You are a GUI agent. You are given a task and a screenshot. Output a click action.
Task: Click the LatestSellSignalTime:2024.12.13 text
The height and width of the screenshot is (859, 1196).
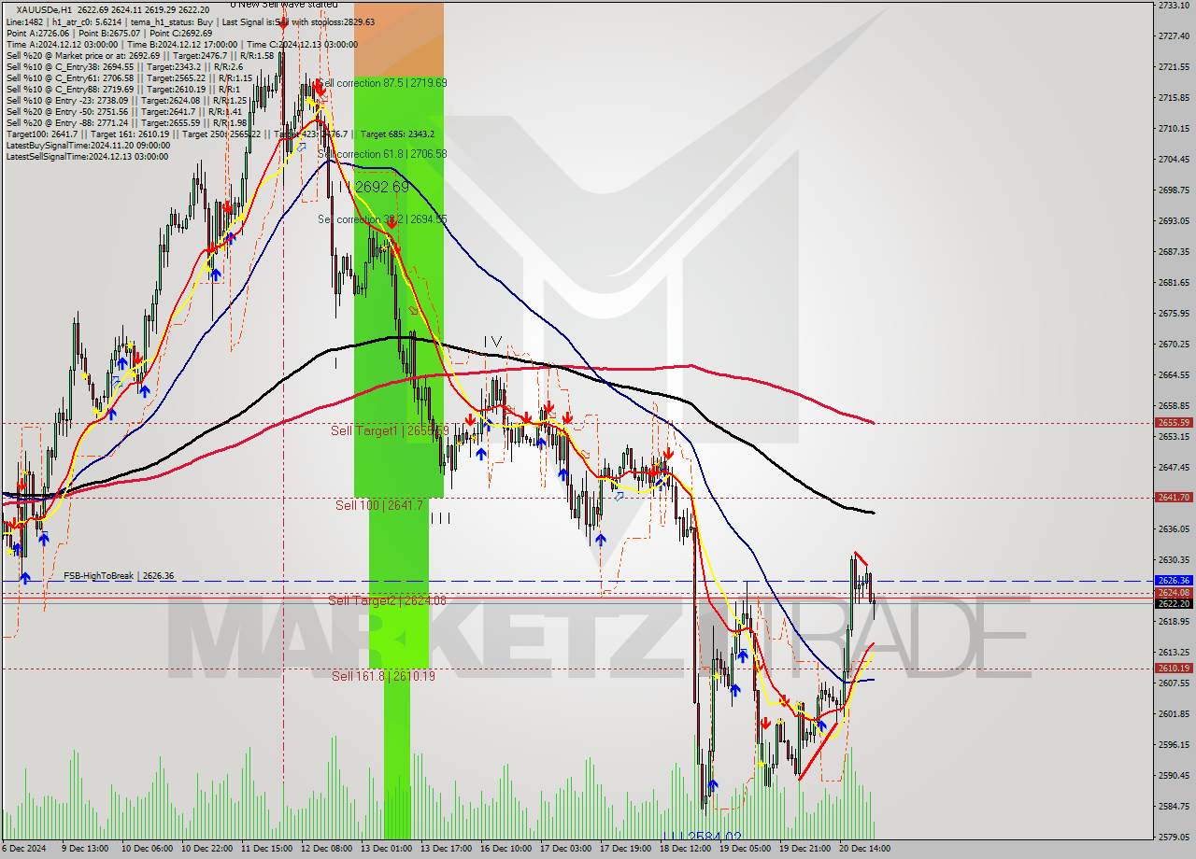click(x=88, y=156)
